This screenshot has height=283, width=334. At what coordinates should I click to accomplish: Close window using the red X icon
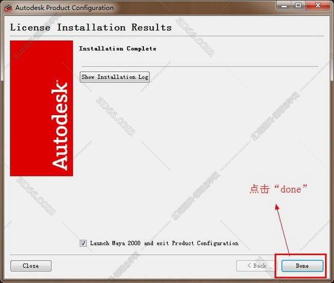[x=318, y=6]
